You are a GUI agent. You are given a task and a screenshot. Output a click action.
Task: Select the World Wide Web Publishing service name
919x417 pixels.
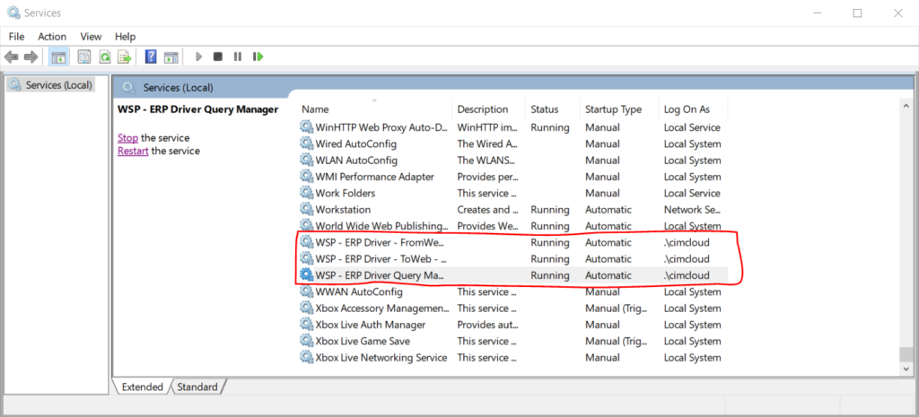[x=382, y=225]
